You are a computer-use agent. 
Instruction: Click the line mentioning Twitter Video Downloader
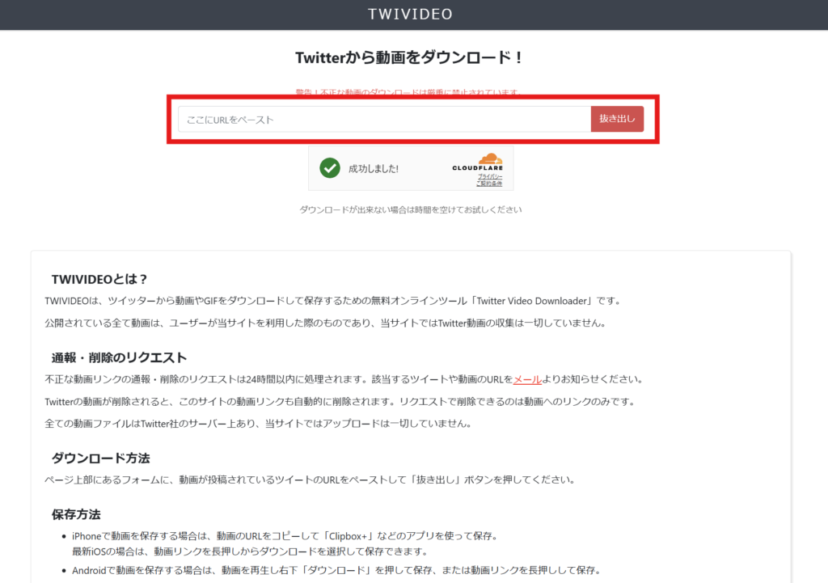pyautogui.click(x=333, y=301)
